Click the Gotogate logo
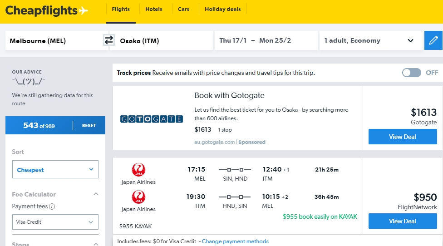 (152, 119)
